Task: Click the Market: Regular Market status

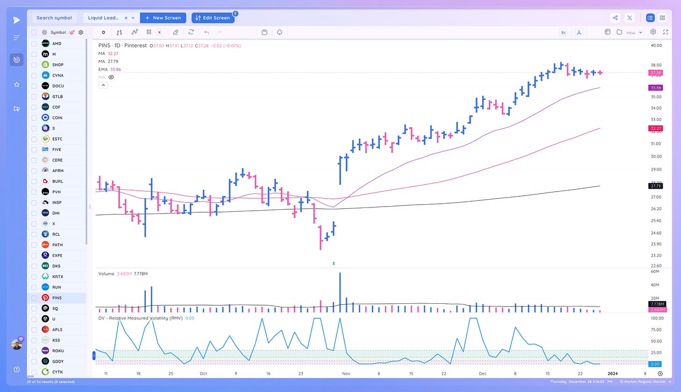Action: tap(645, 382)
